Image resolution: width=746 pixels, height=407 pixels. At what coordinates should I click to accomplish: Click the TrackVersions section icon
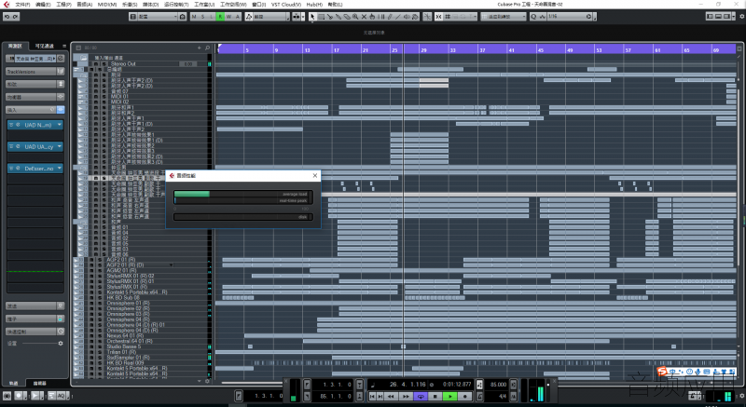(x=61, y=71)
